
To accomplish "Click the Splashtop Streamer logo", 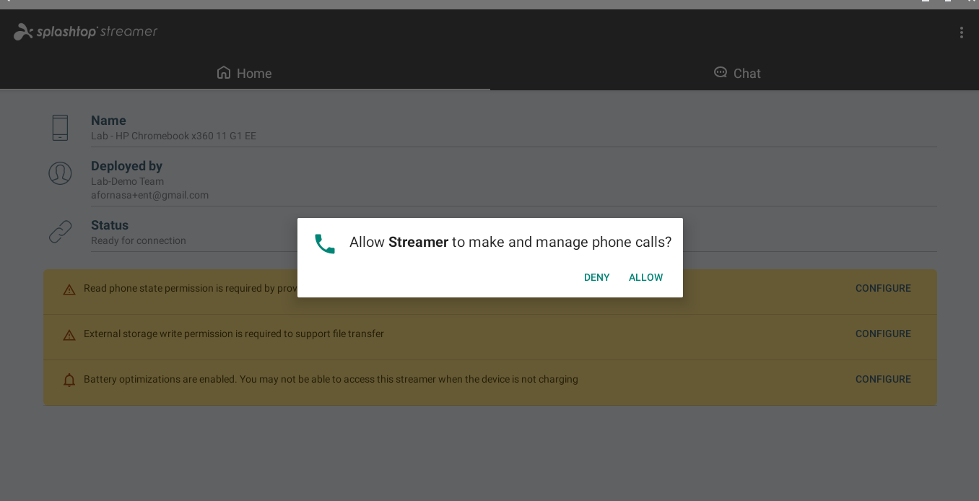I will [86, 32].
